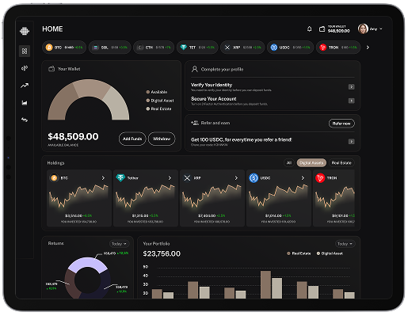
Task: Click the BTC coin icon in Holdings
Action: pyautogui.click(x=54, y=178)
